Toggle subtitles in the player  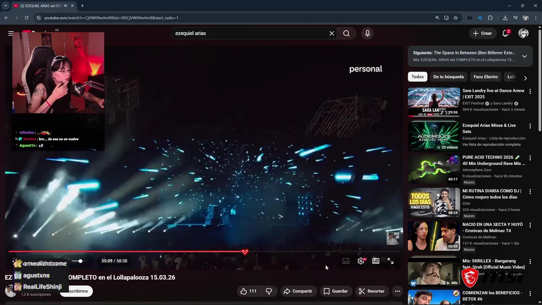click(346, 261)
